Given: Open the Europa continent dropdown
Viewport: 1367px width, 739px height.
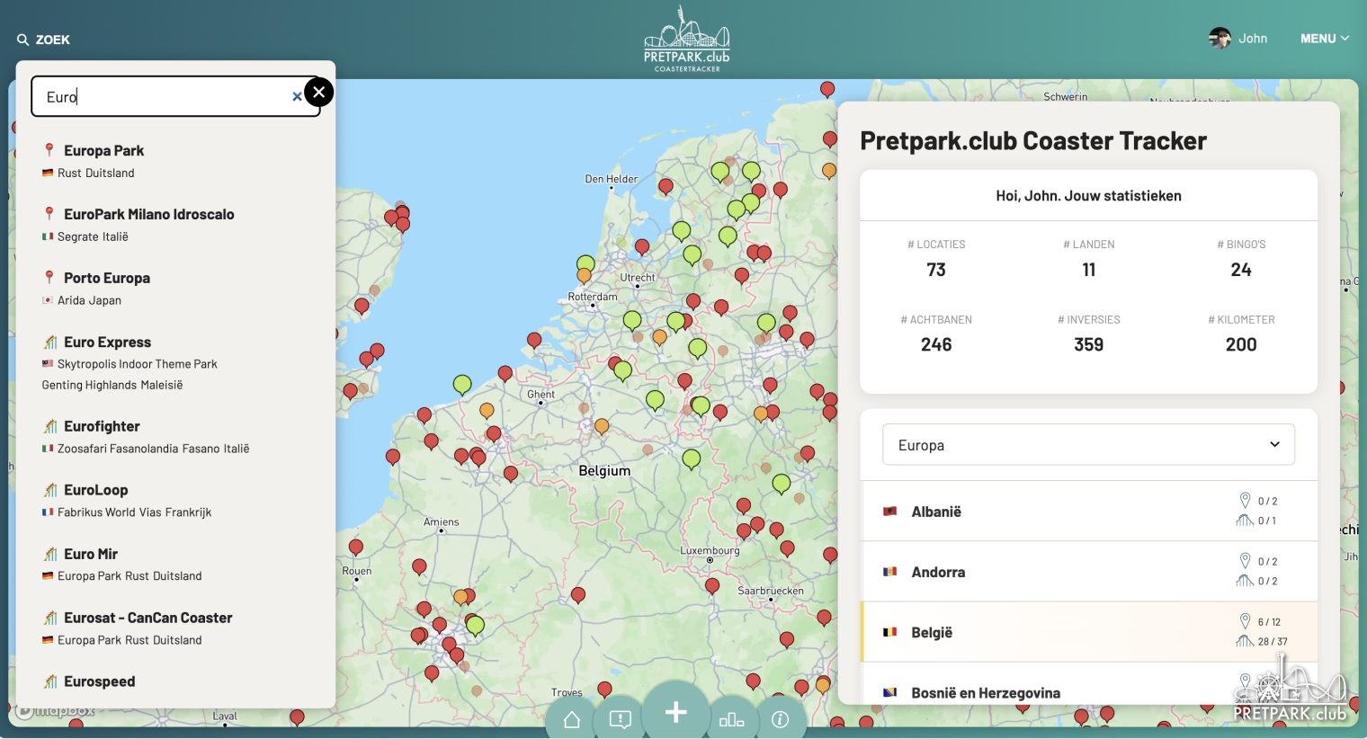Looking at the screenshot, I should pos(1088,445).
